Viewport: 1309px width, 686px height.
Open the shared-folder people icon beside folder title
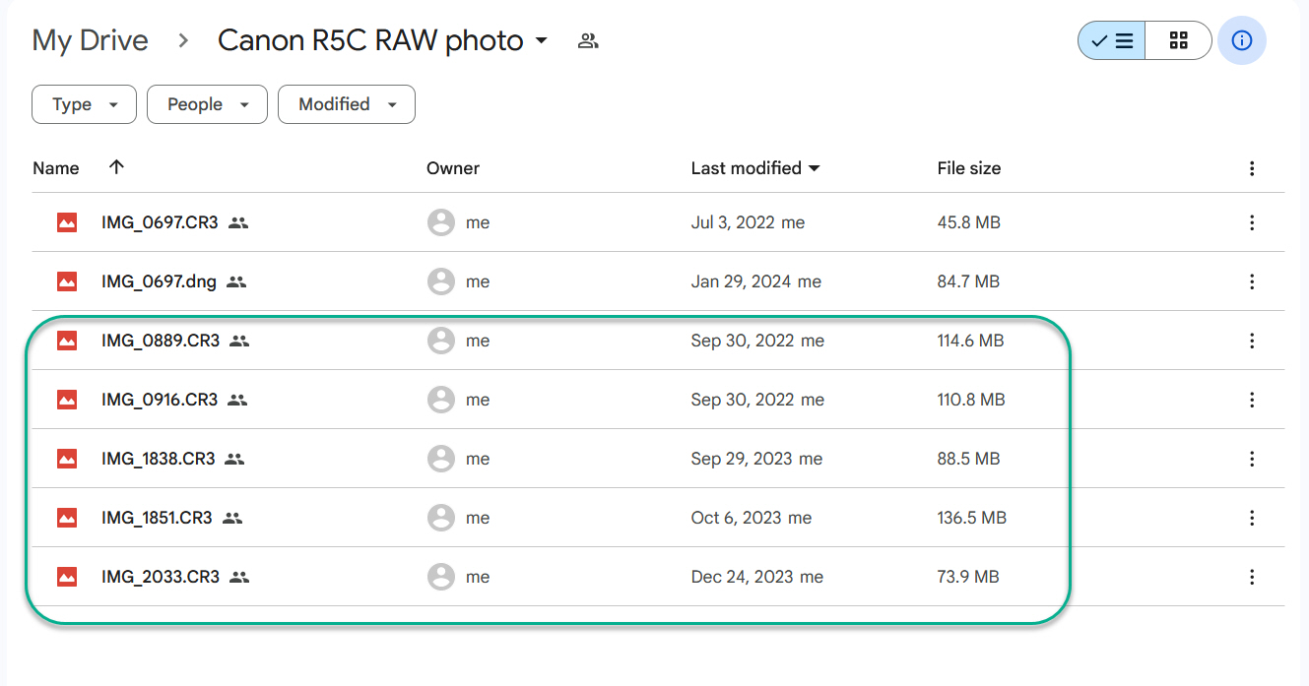tap(588, 41)
